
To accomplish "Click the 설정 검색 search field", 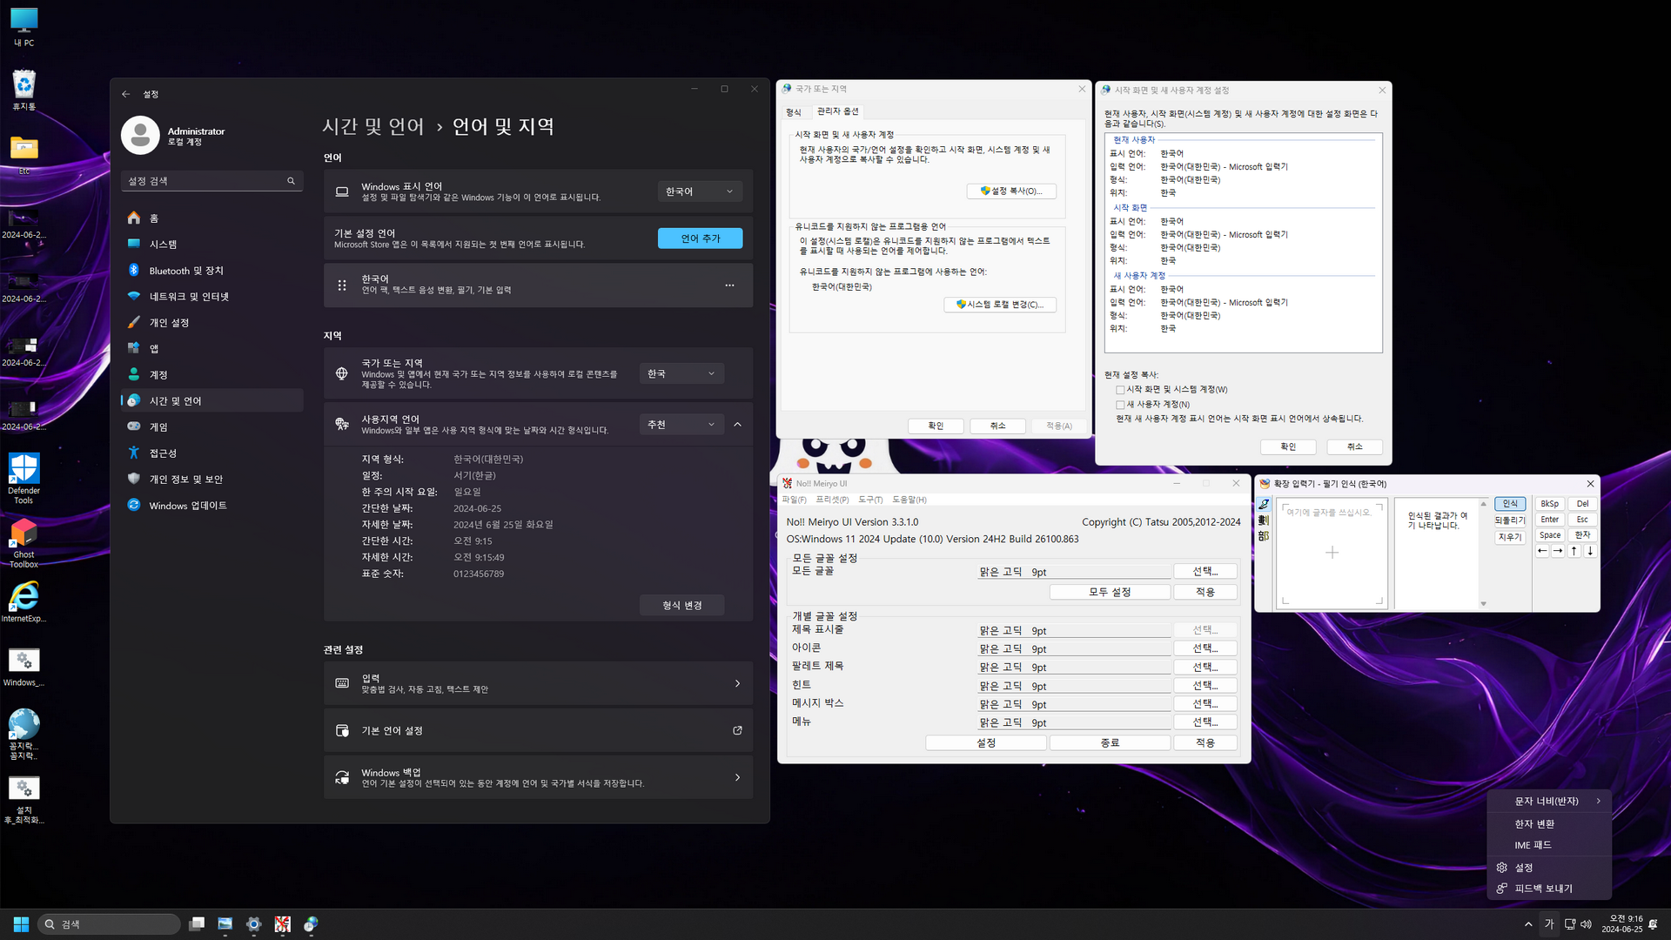I will click(x=205, y=181).
